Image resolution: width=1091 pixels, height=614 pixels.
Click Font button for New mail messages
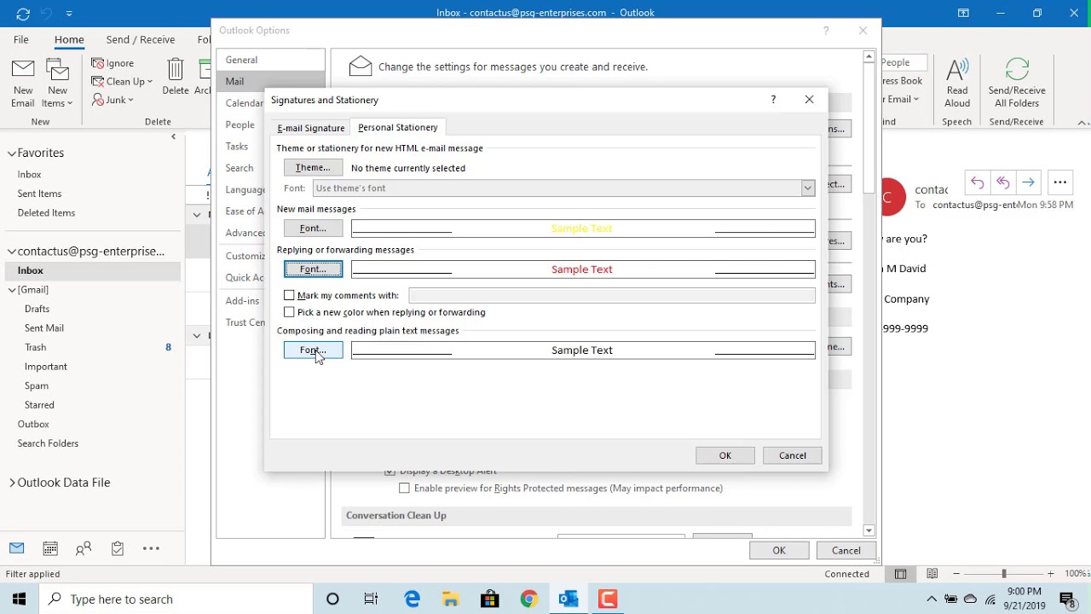coord(313,229)
